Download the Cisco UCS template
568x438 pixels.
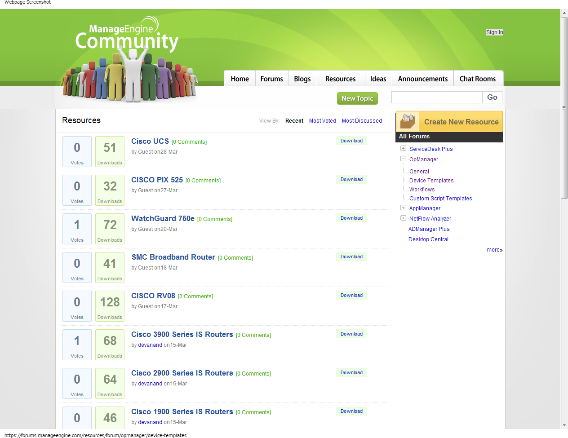(351, 141)
